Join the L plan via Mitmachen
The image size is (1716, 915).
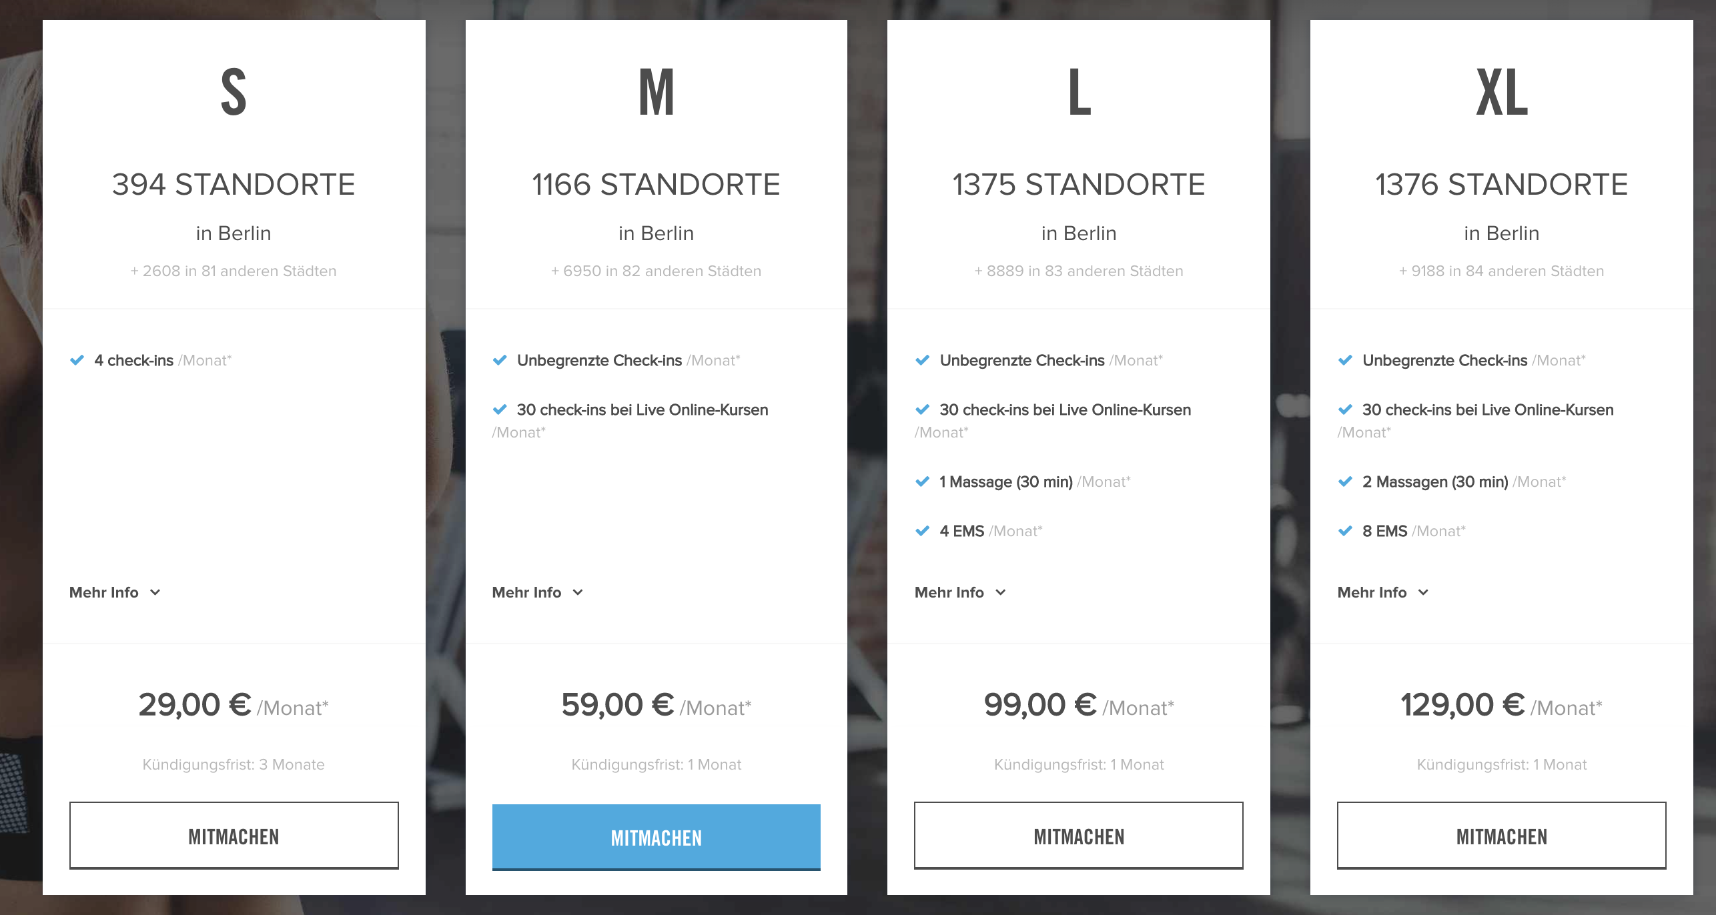1078,836
